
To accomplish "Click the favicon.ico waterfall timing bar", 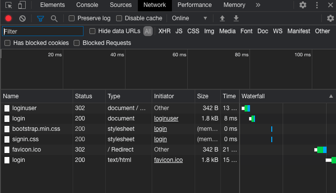I will click(x=320, y=150).
